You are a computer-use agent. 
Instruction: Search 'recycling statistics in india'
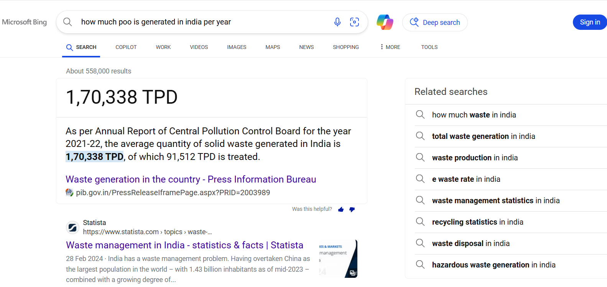point(477,222)
